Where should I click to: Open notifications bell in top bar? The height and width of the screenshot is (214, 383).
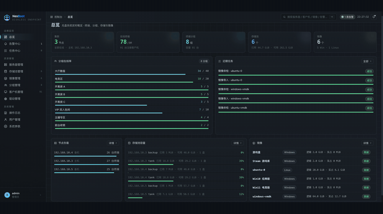374,17
